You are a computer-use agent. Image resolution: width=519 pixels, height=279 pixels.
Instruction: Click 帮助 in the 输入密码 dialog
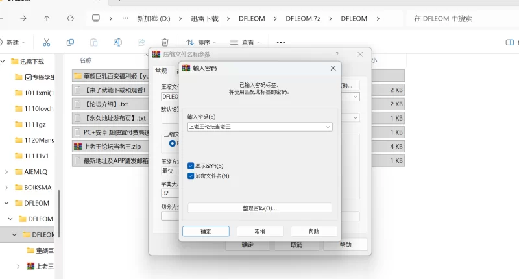click(314, 232)
